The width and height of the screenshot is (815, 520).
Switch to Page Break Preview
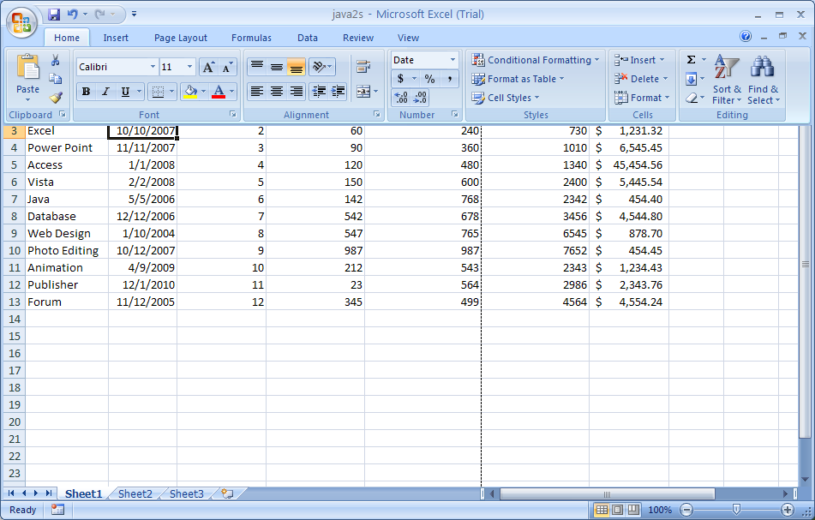(x=633, y=510)
